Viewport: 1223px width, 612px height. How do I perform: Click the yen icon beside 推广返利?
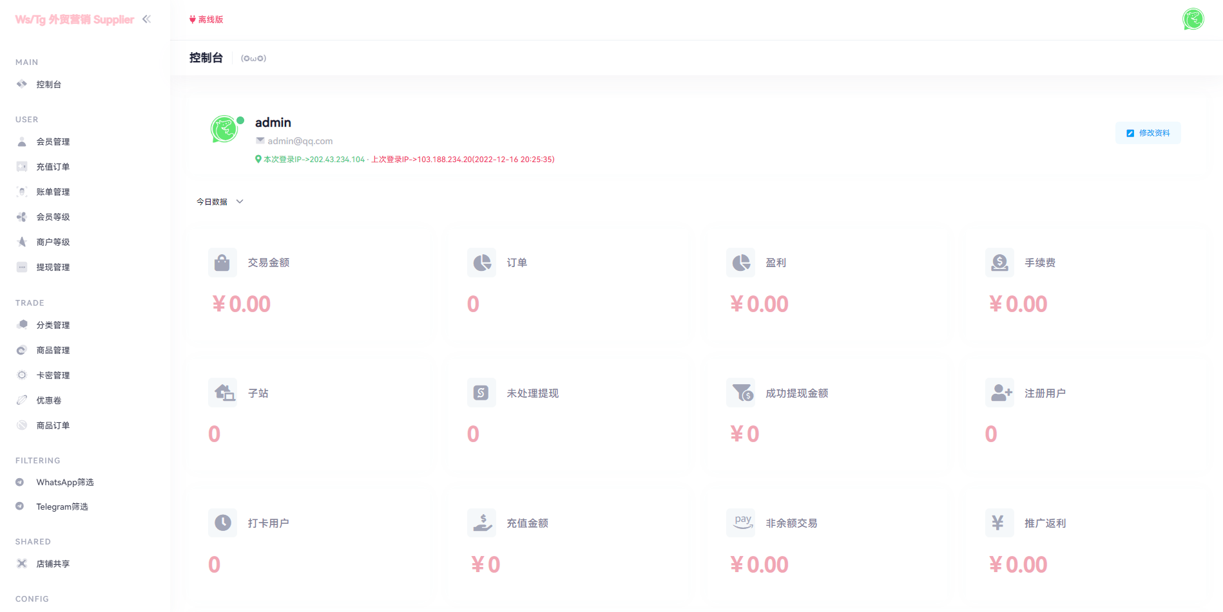pos(999,523)
